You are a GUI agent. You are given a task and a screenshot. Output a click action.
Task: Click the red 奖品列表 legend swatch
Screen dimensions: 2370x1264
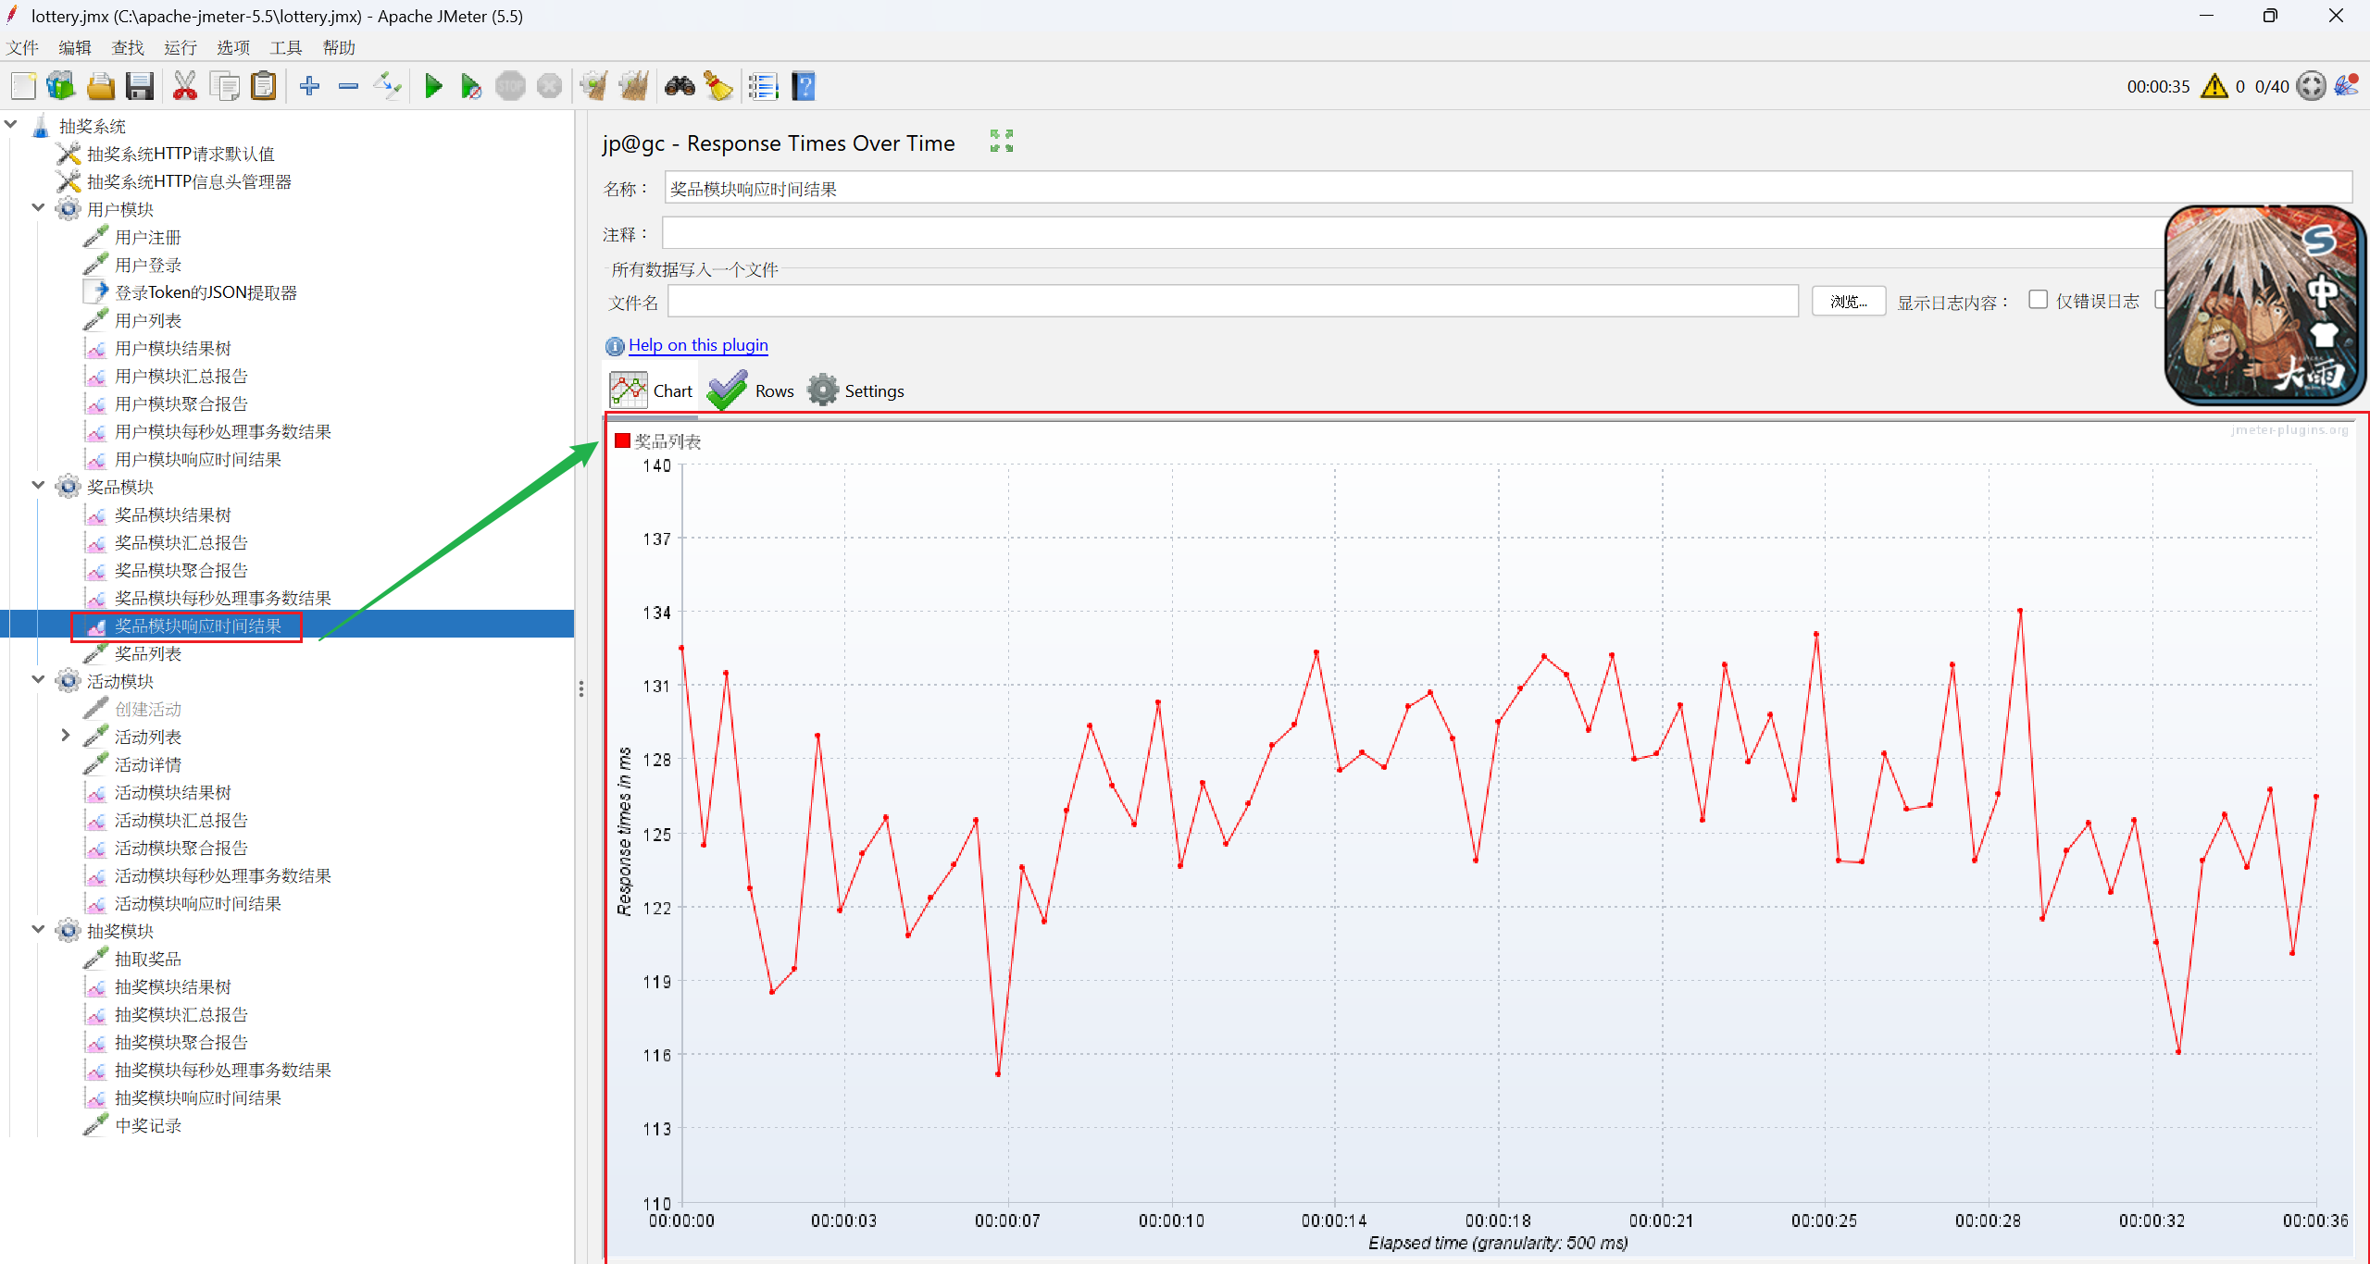coord(623,441)
